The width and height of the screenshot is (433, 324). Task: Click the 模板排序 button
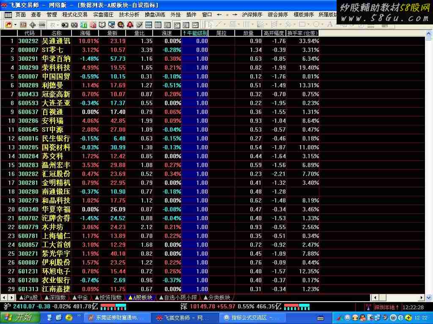(304, 15)
